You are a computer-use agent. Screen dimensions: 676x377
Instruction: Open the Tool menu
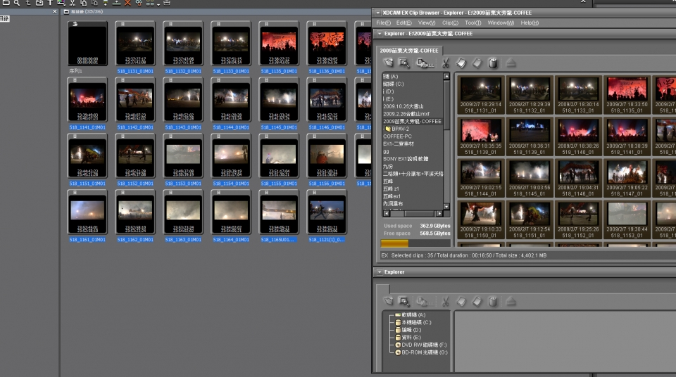(472, 23)
